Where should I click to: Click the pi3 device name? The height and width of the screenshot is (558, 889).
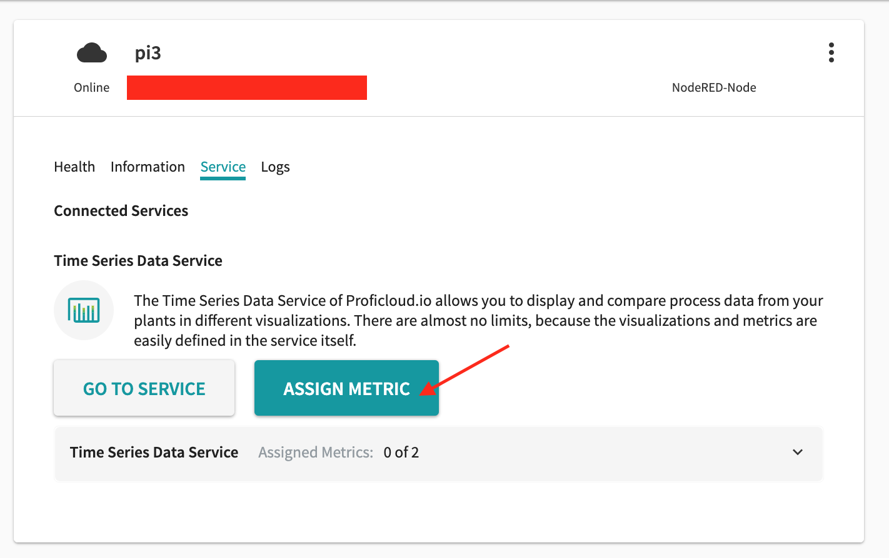(x=148, y=53)
